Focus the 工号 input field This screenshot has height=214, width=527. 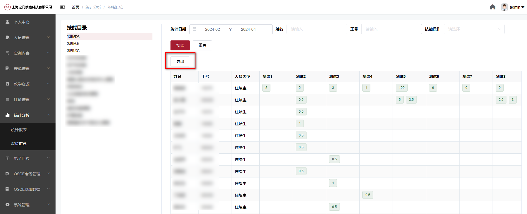click(x=392, y=29)
